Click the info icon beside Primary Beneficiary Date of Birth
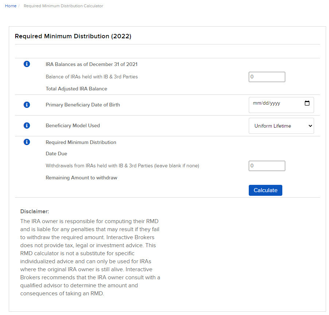Viewport: 329px width, 315px height. 26,105
